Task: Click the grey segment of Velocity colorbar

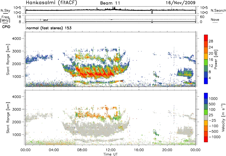Action: click(206, 118)
